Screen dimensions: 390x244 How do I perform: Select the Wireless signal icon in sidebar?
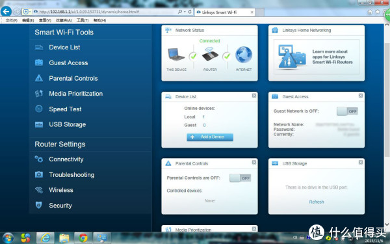click(x=39, y=190)
